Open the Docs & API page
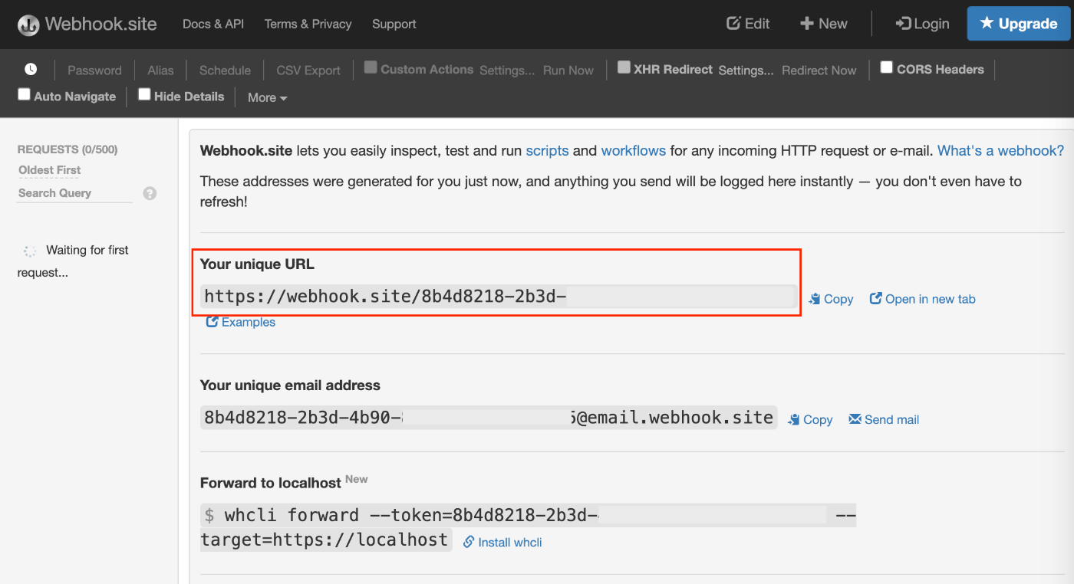This screenshot has height=584, width=1074. [212, 24]
